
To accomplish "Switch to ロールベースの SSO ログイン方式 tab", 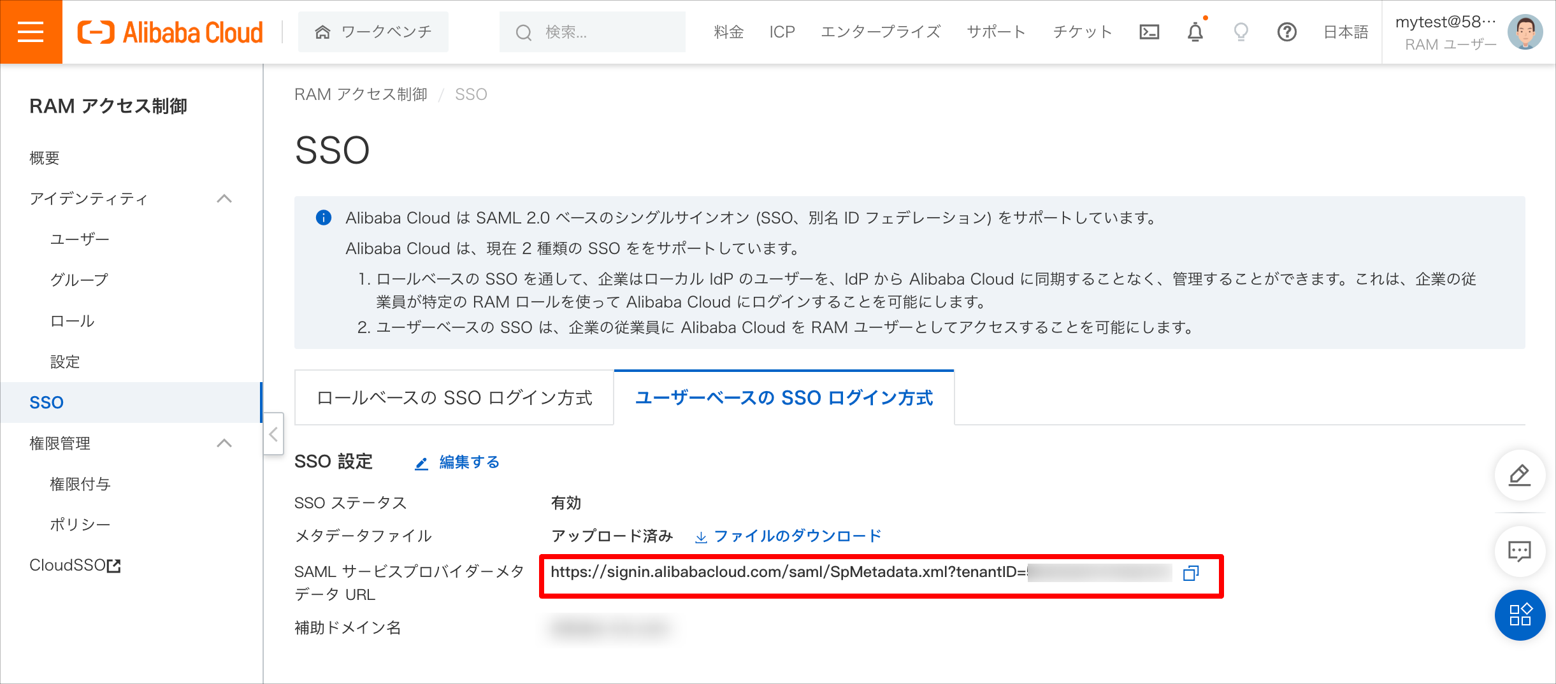I will [454, 398].
